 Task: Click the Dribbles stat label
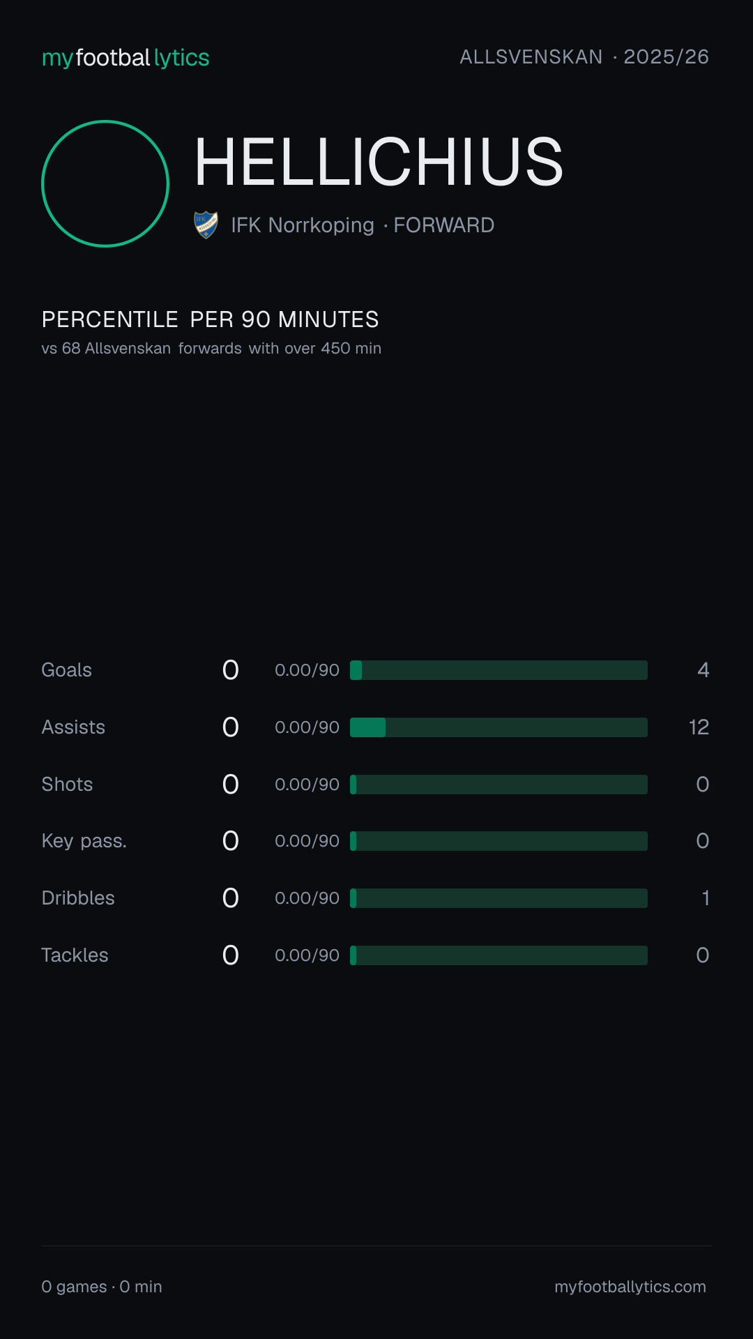[78, 898]
